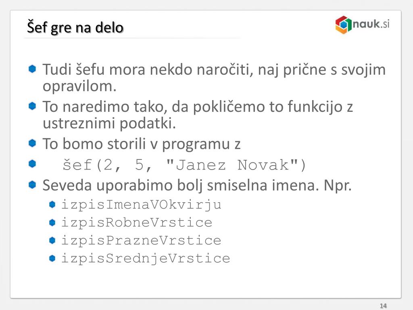Viewport: 413px width, 310px height.
Task: Click the hexagon bullet beside 'Seveda uporabimo'
Action: (32, 184)
